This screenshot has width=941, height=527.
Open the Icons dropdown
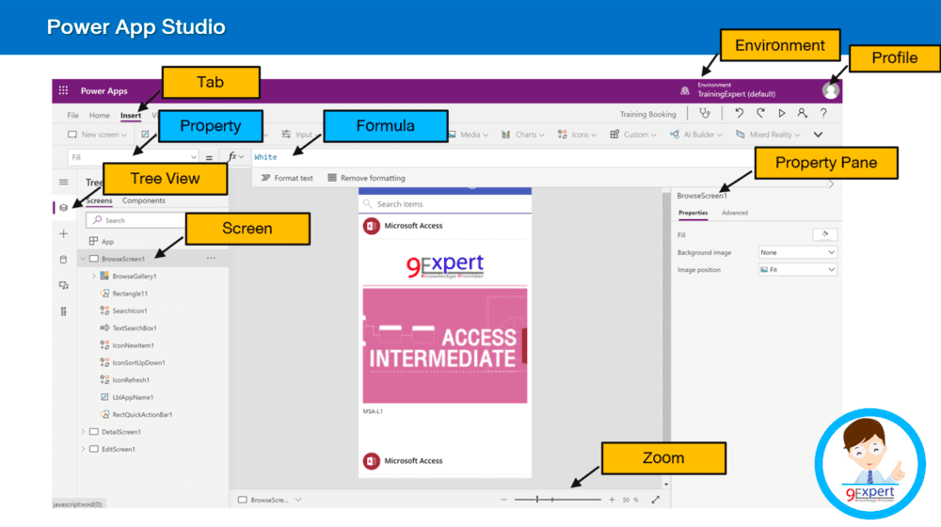click(x=577, y=135)
